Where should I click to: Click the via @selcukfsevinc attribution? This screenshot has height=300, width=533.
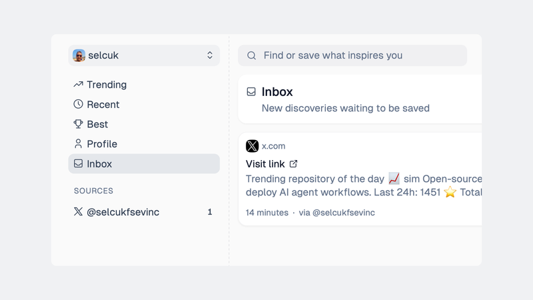[x=336, y=213]
